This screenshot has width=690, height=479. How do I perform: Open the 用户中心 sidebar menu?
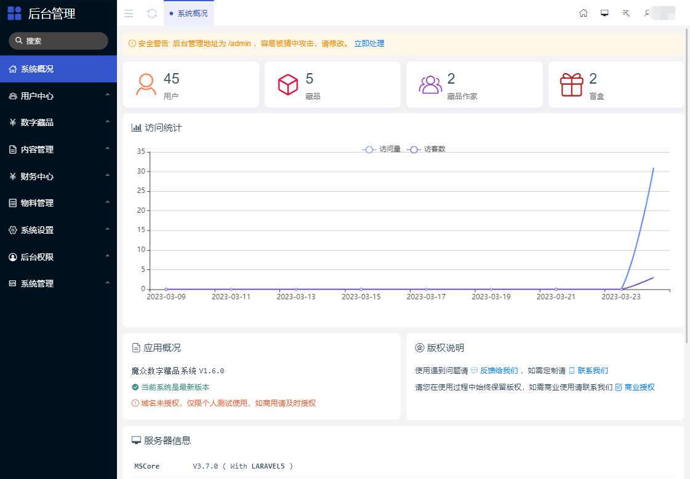point(58,96)
